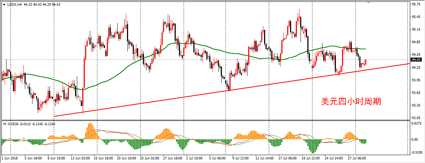Click the 94.85 price scale label
425x163 pixels.
pyautogui.click(x=417, y=42)
